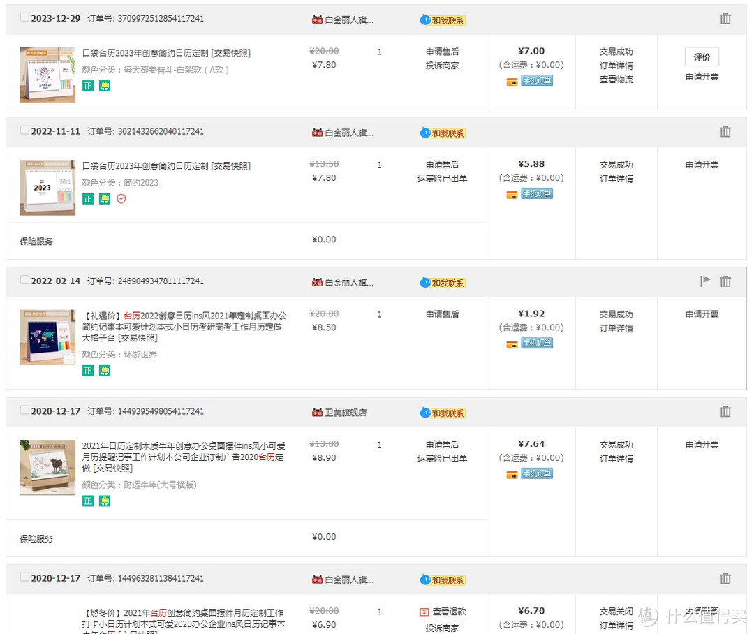Click order number 2469049347811117241
Screen dimensions: 754x634
point(161,281)
